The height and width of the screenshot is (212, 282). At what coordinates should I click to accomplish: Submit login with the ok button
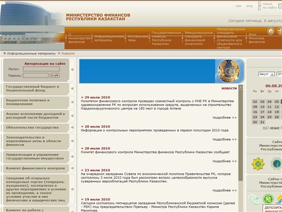coord(55,76)
